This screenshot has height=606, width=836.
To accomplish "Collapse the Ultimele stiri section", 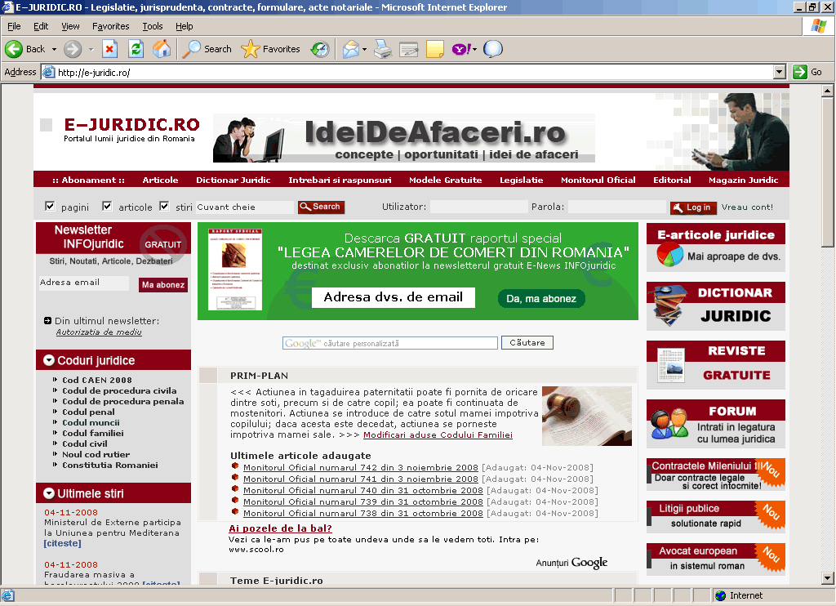I will (49, 493).
